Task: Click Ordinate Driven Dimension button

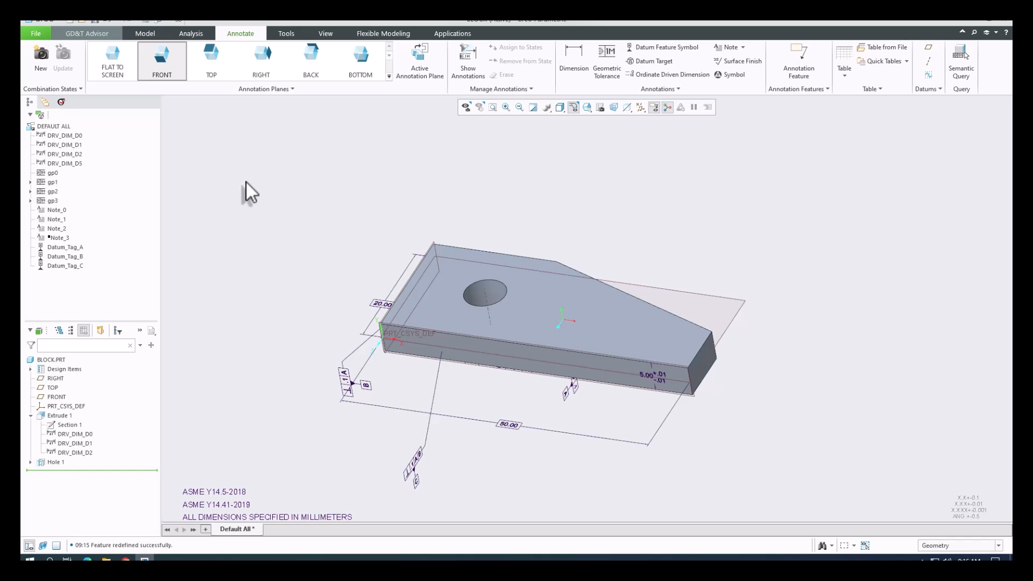Action: tap(667, 75)
